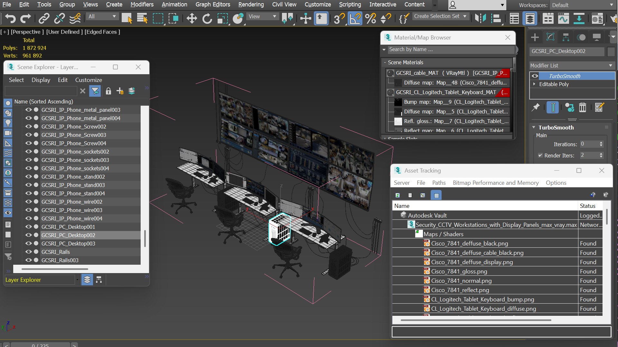Toggle visibility of GCSRI_IP_Phone_Screw002
618x347 pixels.
point(28,126)
